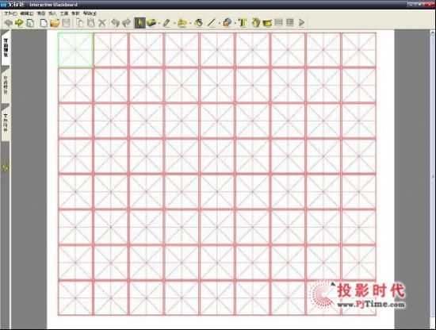The height and width of the screenshot is (330, 436).
Task: Open the third vertical sidebar tab
Action: (x=6, y=121)
